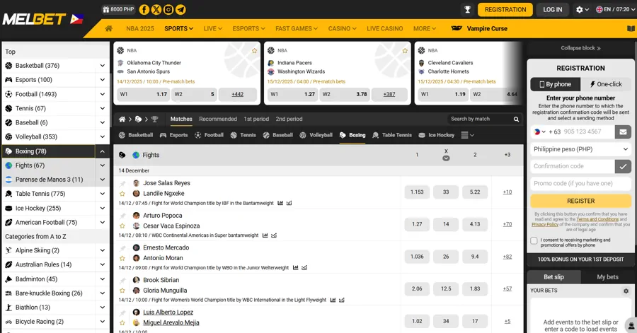Open the ESPORTS menu

[248, 28]
